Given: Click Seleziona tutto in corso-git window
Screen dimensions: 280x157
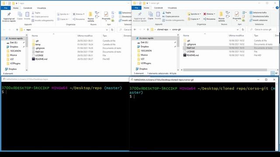Looking at the screenshot, I should click(x=258, y=13).
